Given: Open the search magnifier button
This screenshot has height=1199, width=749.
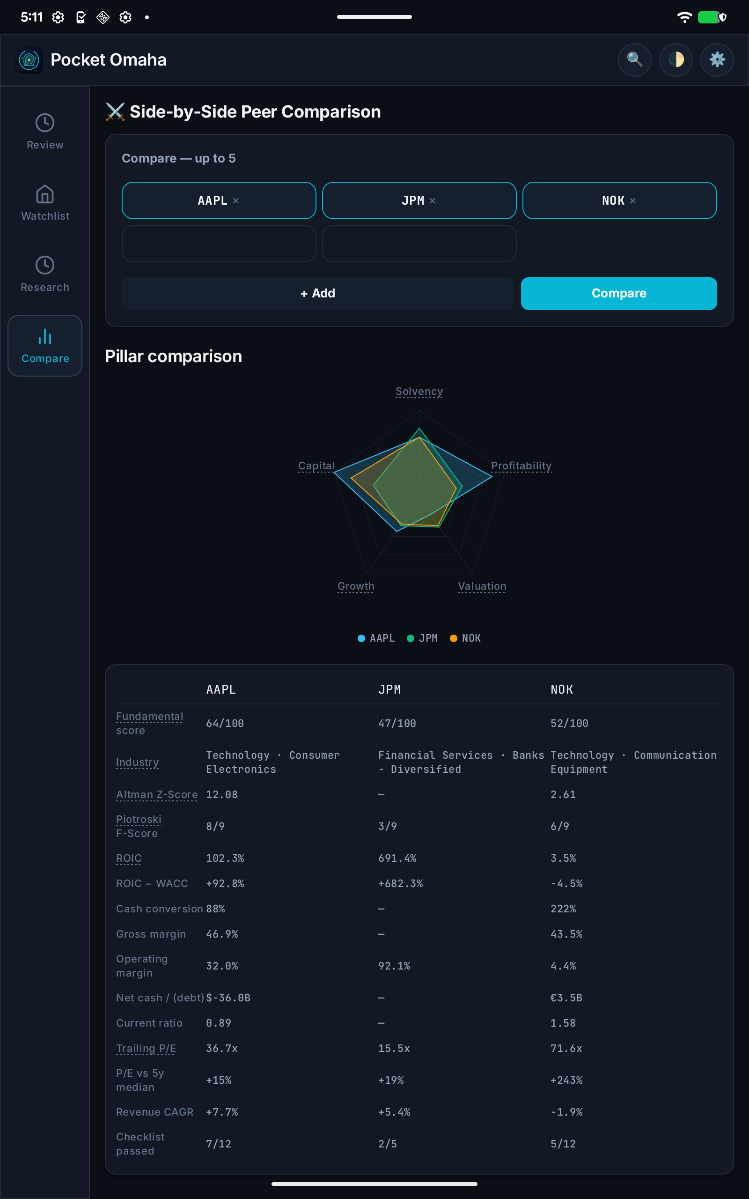Looking at the screenshot, I should click(x=634, y=59).
